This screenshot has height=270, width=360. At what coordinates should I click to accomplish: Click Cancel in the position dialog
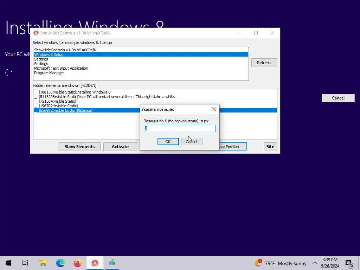[192, 142]
